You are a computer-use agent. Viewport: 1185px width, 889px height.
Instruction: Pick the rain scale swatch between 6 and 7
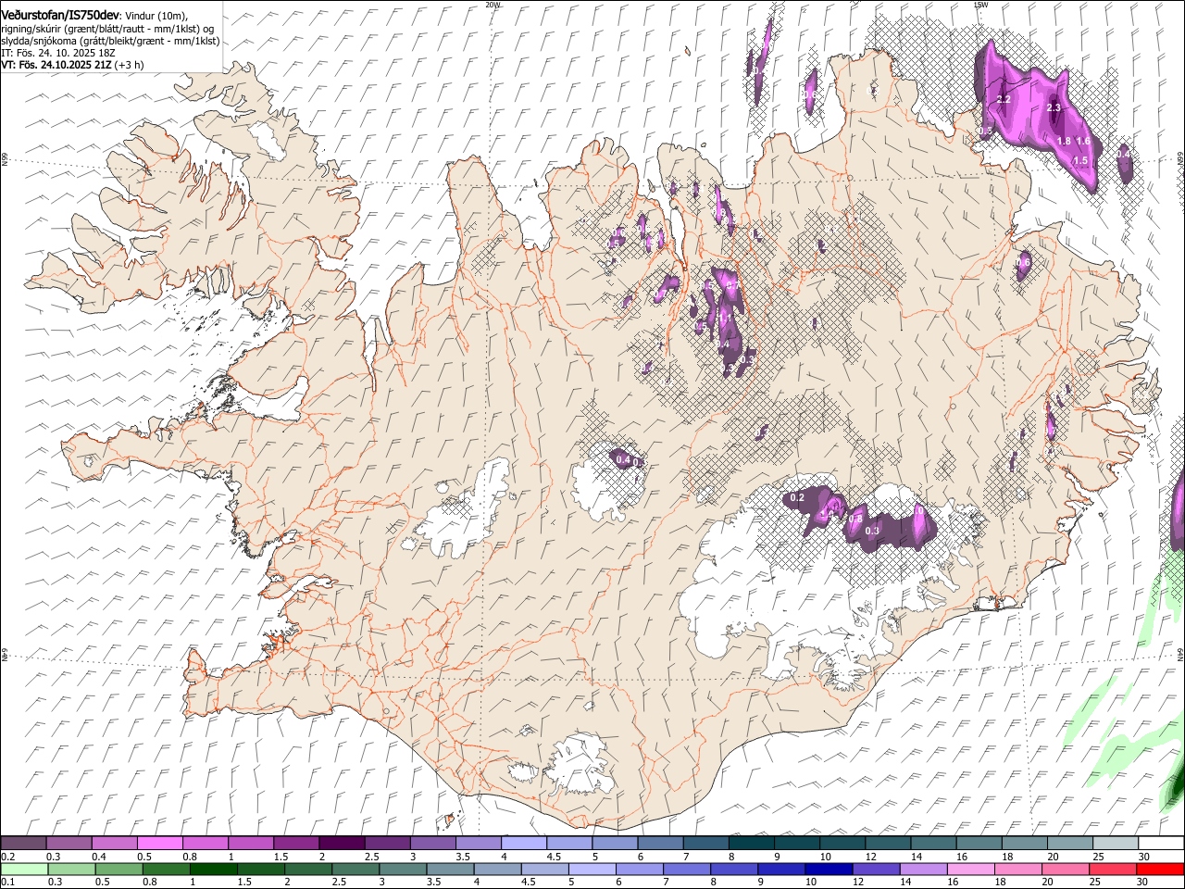click(640, 869)
